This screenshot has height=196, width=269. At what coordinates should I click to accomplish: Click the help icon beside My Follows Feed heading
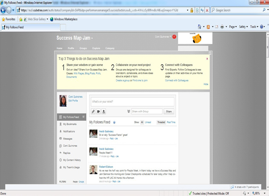click(x=114, y=122)
